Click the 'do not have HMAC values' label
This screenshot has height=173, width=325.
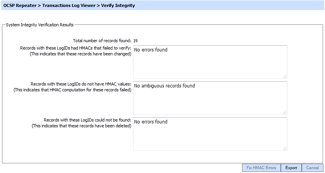81,84
